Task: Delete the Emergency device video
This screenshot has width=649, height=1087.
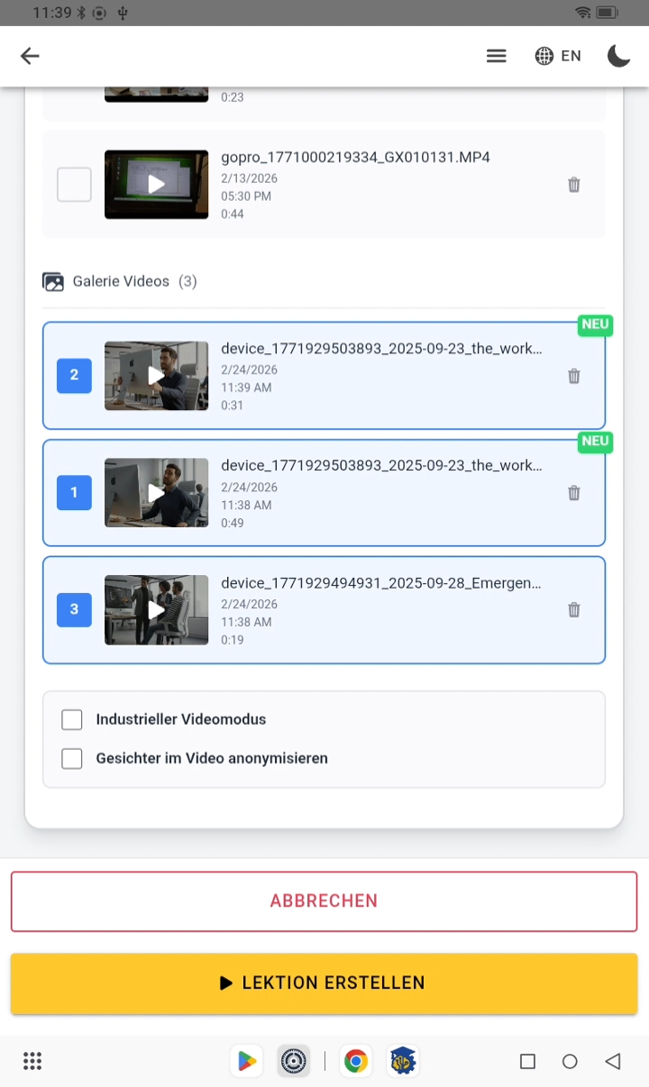Action: pos(573,610)
